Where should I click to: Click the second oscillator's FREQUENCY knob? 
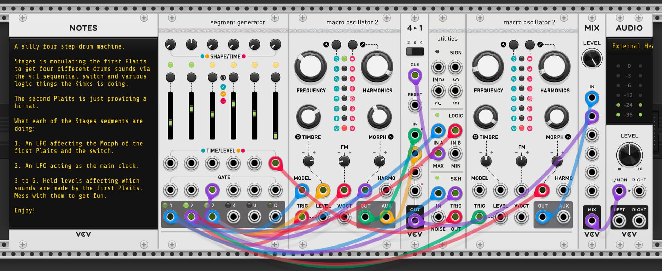click(x=488, y=67)
